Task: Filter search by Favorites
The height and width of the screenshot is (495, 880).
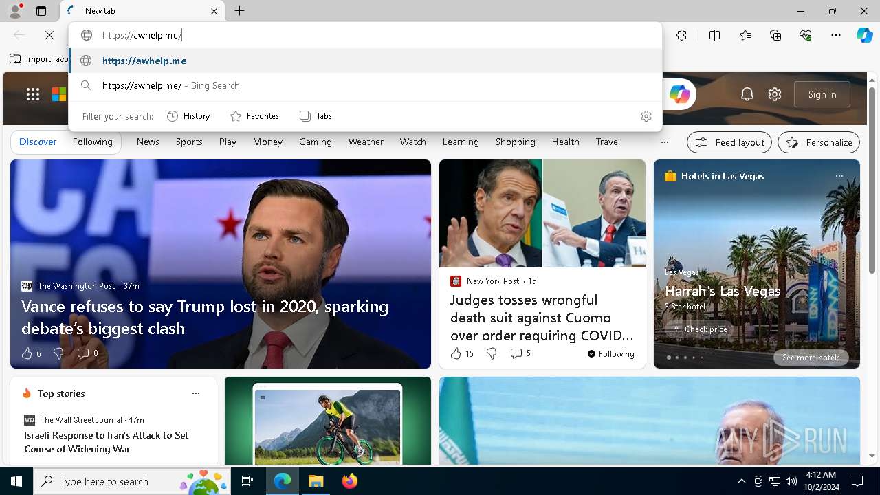Action: [254, 116]
